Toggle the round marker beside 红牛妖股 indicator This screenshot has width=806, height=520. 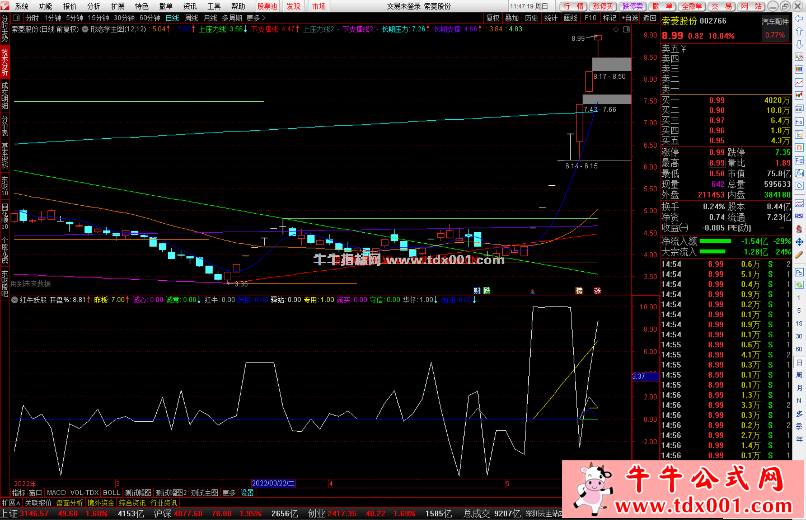pyautogui.click(x=15, y=300)
